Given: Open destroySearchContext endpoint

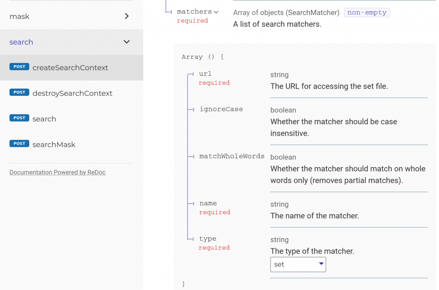Looking at the screenshot, I should pyautogui.click(x=72, y=93).
